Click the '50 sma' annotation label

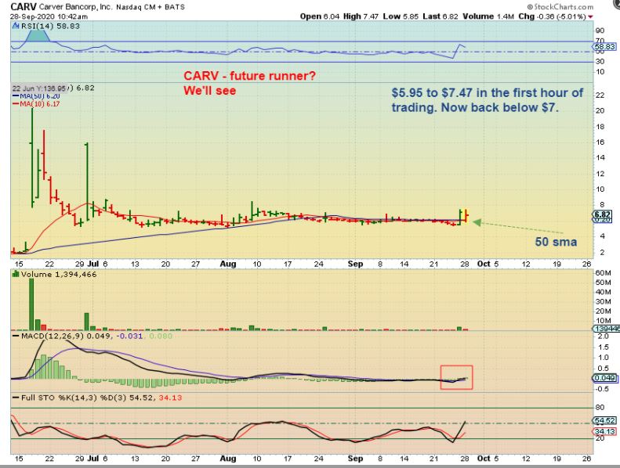(556, 242)
